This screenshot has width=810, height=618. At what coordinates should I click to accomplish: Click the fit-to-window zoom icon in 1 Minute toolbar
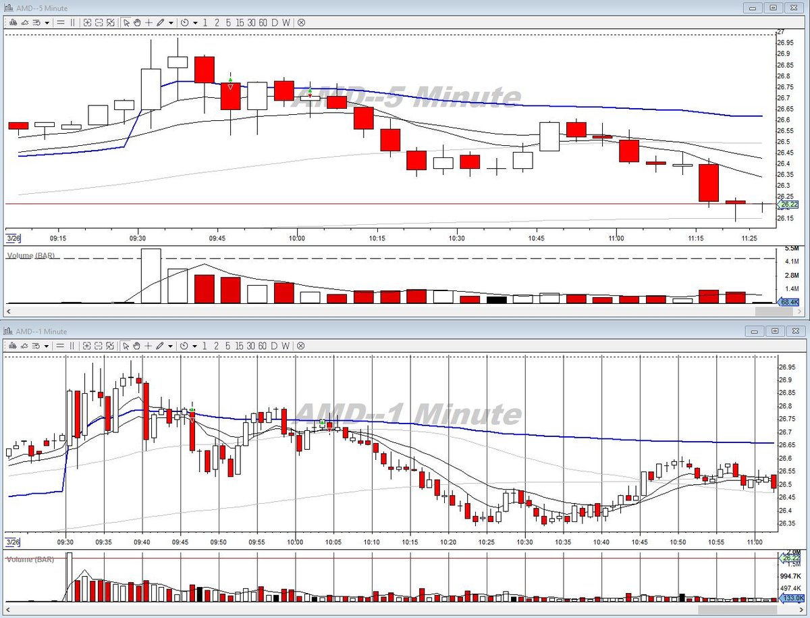pos(110,345)
